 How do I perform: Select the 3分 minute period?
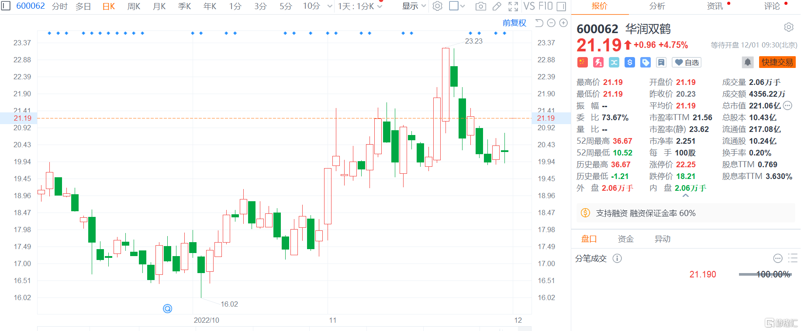tap(261, 6)
